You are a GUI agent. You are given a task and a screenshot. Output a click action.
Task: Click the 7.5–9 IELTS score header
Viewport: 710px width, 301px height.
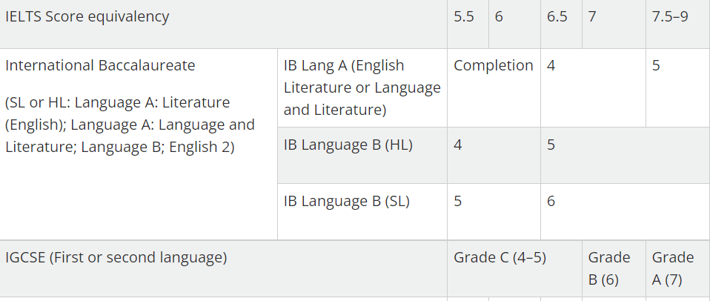pos(678,24)
